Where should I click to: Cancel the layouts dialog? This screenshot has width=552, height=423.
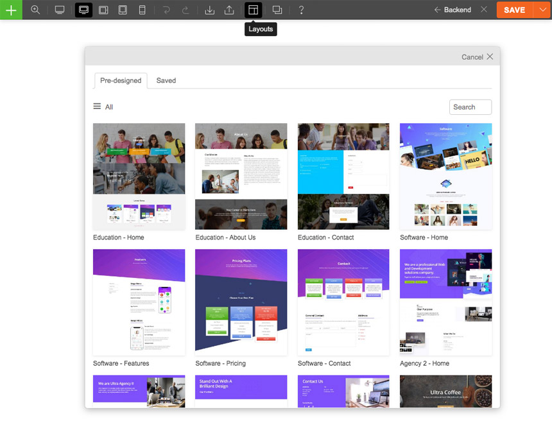(x=472, y=57)
